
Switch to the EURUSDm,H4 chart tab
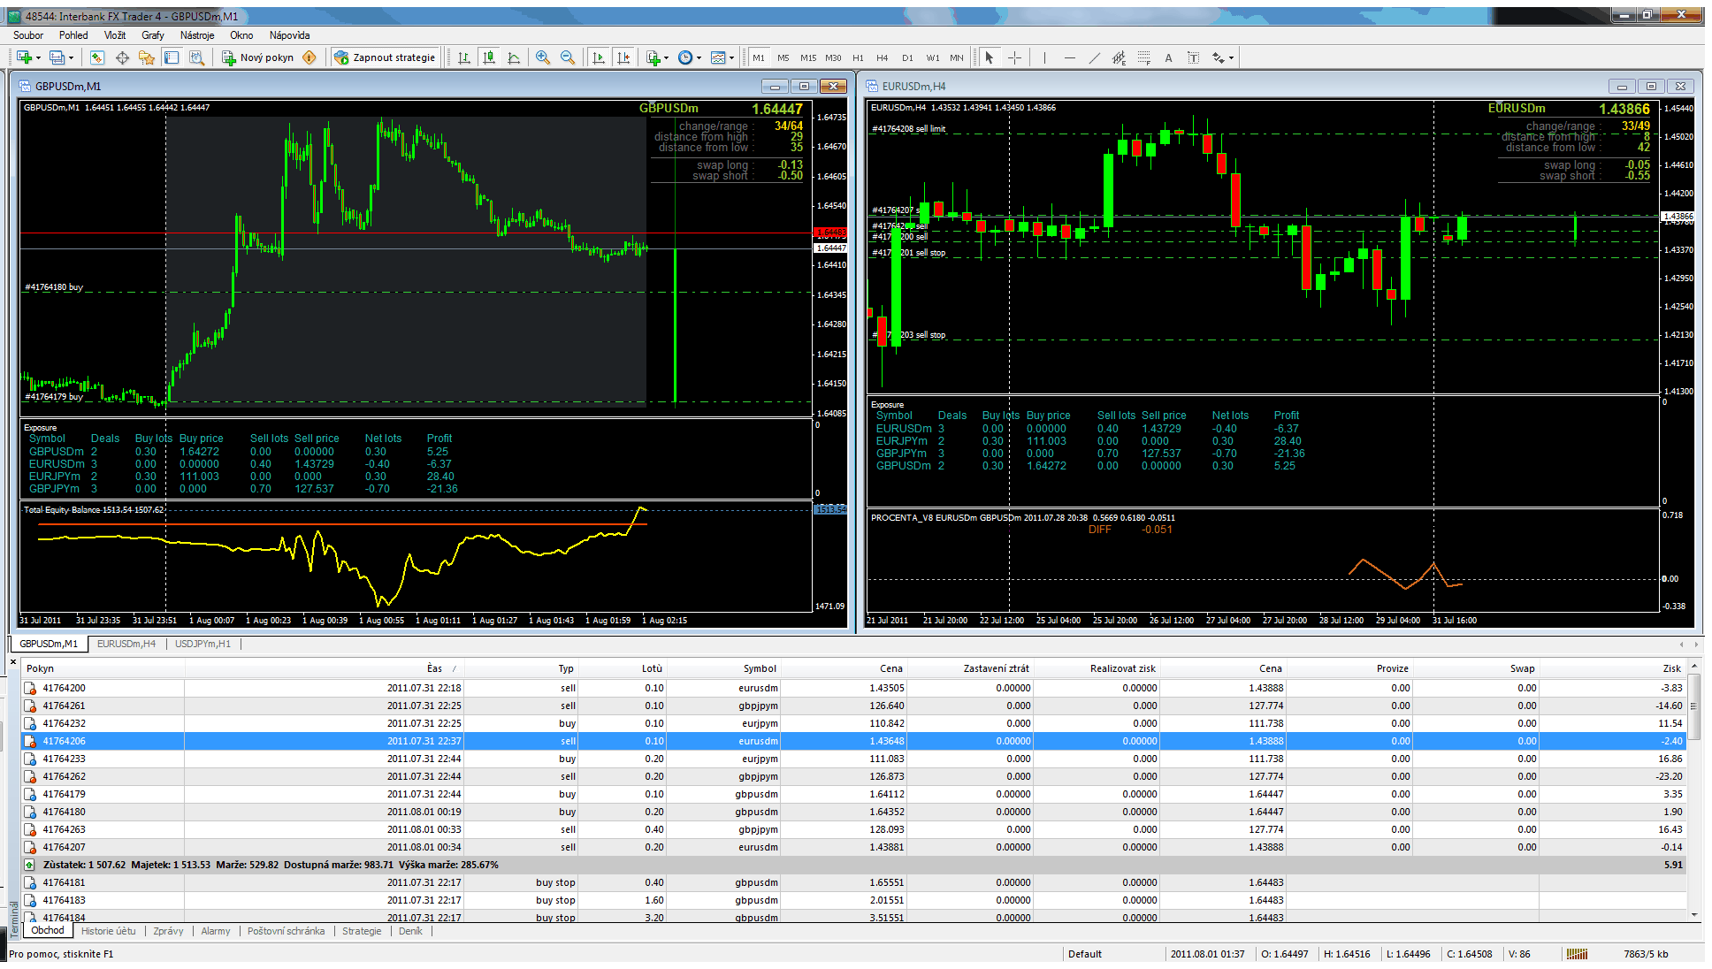[x=126, y=644]
